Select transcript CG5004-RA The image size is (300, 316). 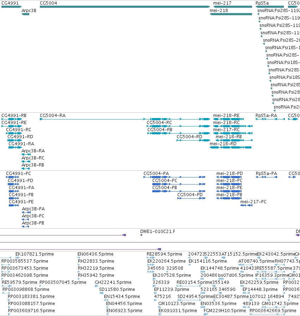[53, 116]
